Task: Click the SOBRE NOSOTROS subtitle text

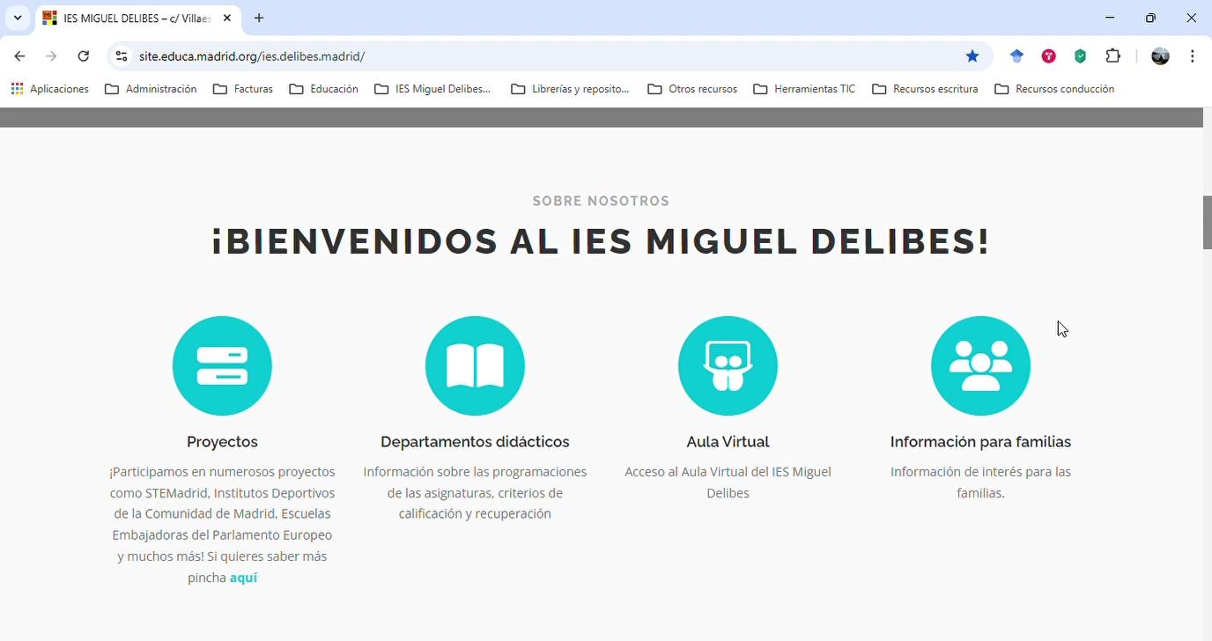Action: (601, 202)
